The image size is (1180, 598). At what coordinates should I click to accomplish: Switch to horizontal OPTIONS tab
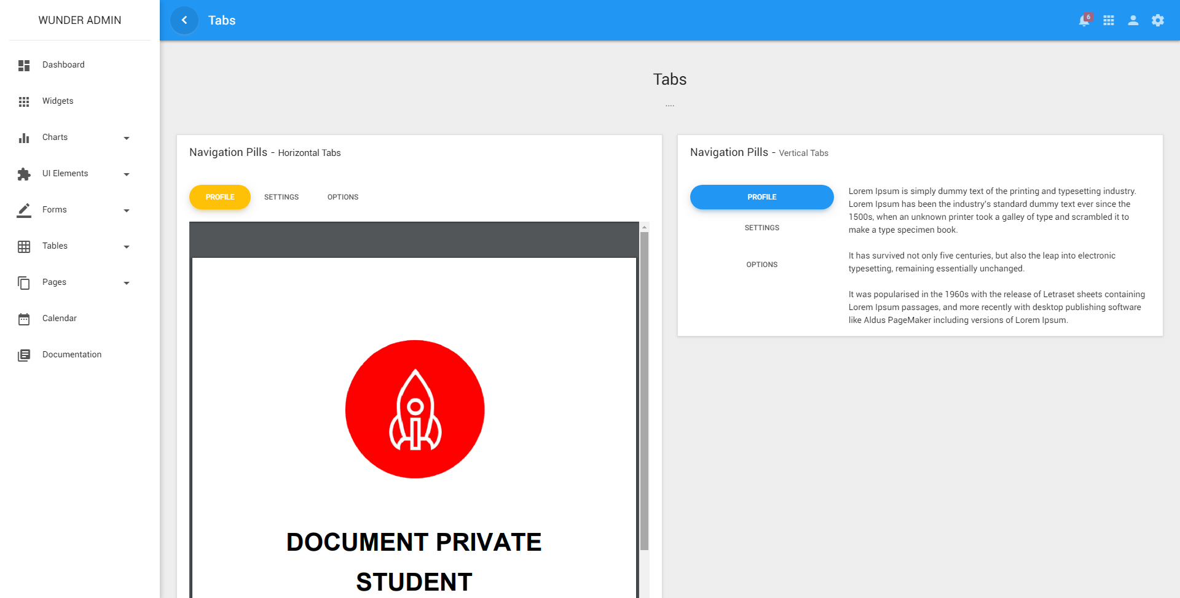(x=343, y=197)
